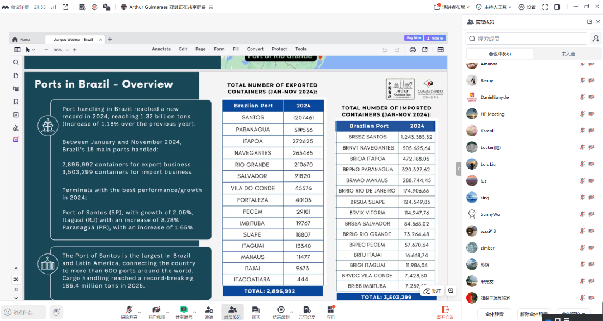Click the raise hand icon
603x321 pixels.
56,312
